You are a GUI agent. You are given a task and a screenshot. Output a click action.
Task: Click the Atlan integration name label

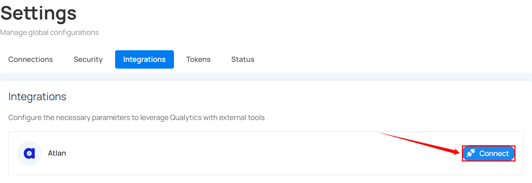click(57, 153)
